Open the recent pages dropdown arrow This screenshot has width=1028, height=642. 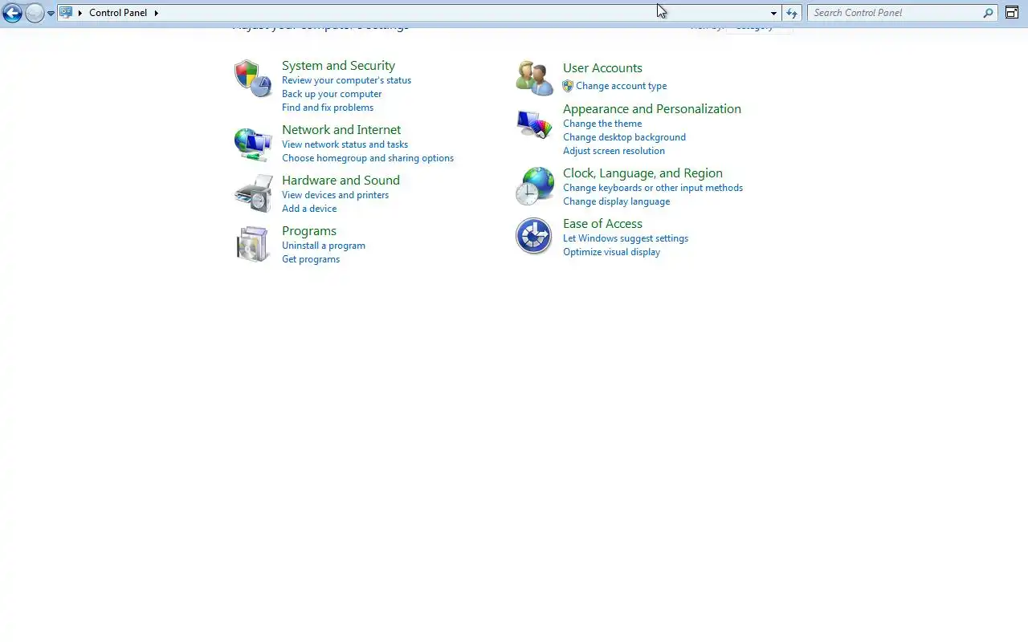[51, 14]
